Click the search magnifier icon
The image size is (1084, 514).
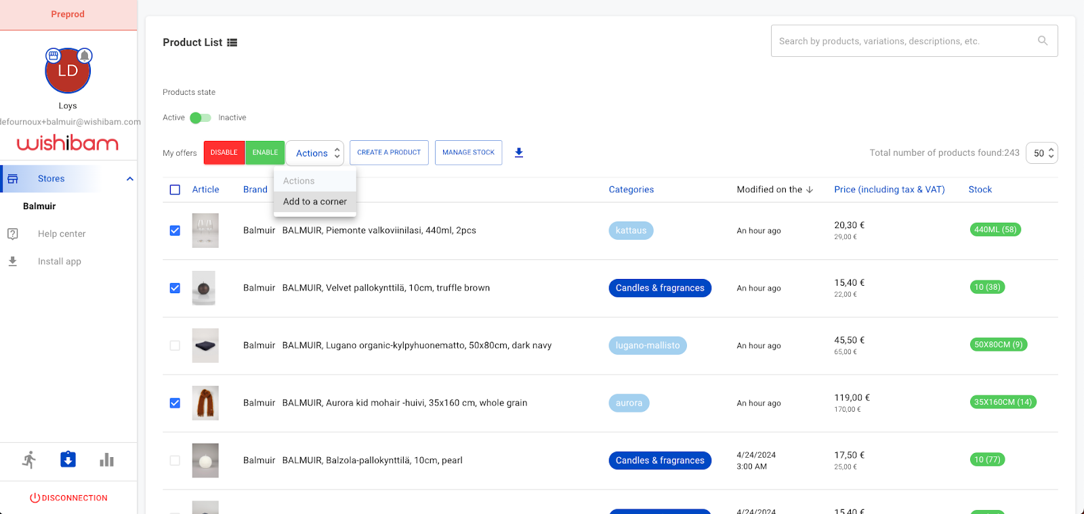[x=1043, y=41]
